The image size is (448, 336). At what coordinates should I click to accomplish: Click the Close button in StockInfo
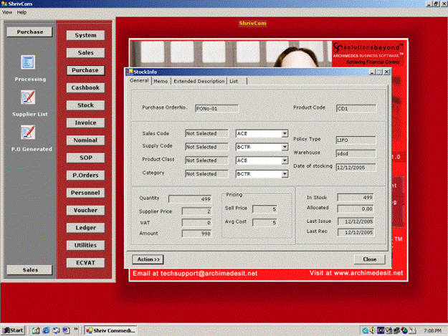point(369,259)
